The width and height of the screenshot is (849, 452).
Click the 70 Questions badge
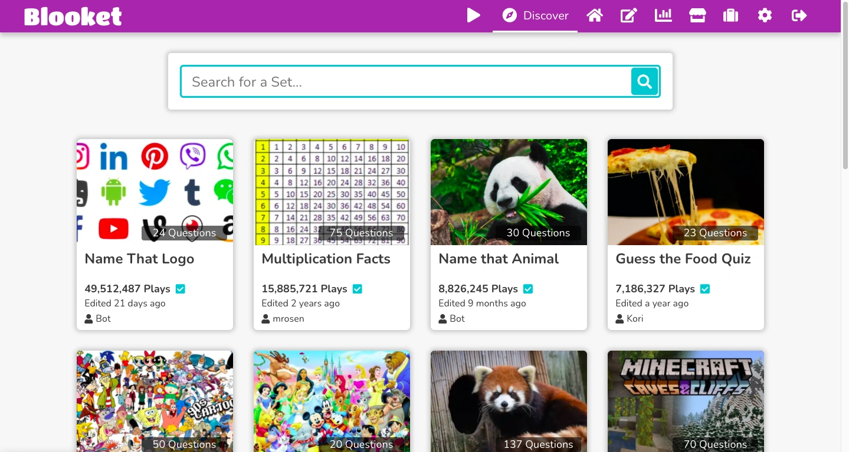[715, 444]
